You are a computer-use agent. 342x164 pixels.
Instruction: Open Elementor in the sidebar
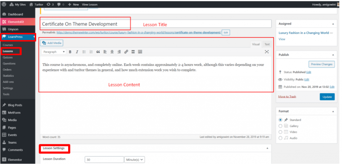click(17, 160)
